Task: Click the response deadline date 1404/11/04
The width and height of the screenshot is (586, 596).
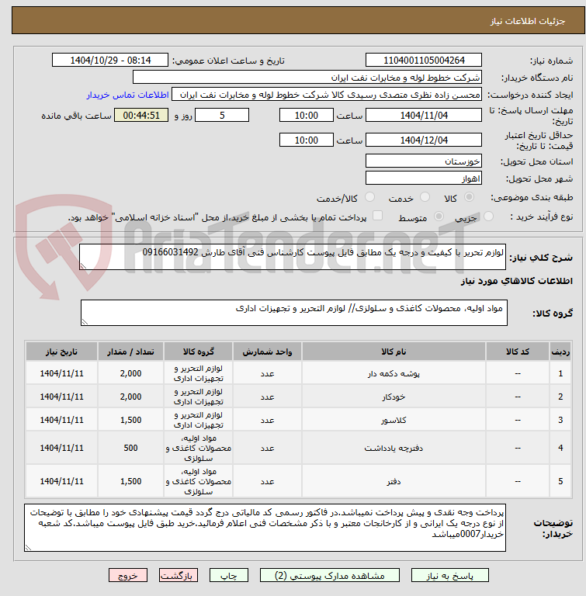Action: point(424,115)
